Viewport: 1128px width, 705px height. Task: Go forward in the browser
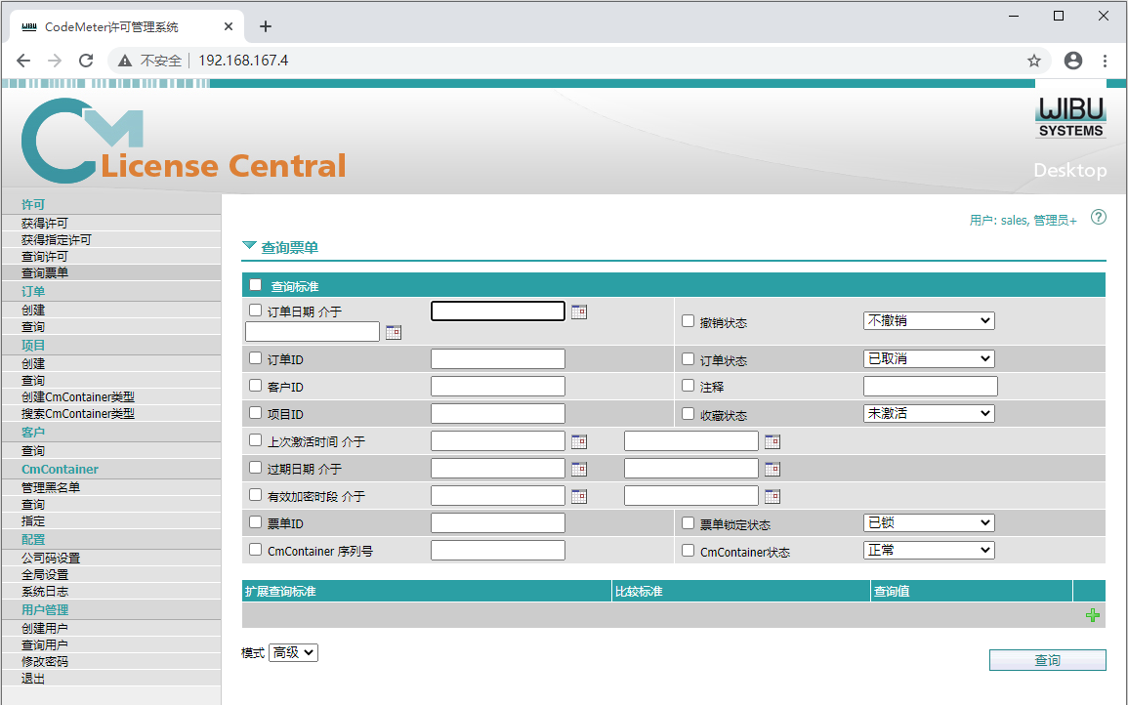[55, 61]
